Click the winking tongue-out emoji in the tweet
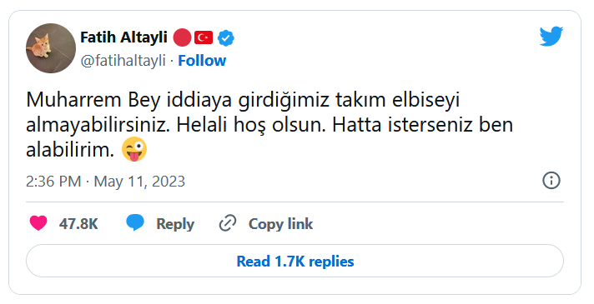 [134, 150]
